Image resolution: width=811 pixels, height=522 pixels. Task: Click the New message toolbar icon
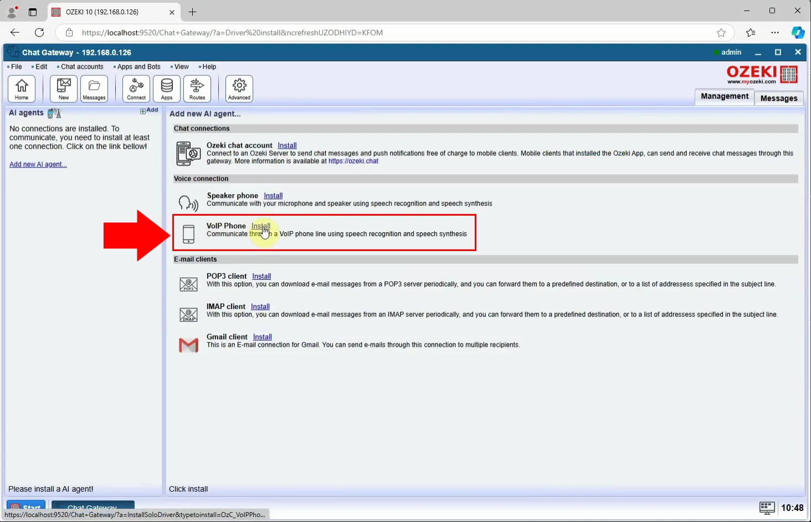(x=64, y=88)
